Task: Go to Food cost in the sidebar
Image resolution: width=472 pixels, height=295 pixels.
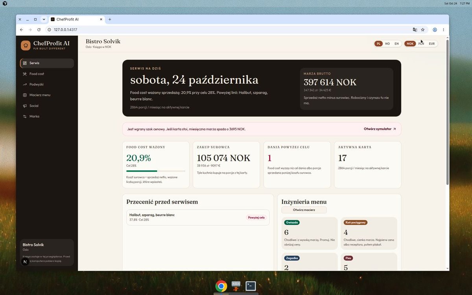Action: pyautogui.click(x=47, y=74)
